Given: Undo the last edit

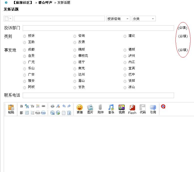Looking at the screenshot, I should pos(64,106).
